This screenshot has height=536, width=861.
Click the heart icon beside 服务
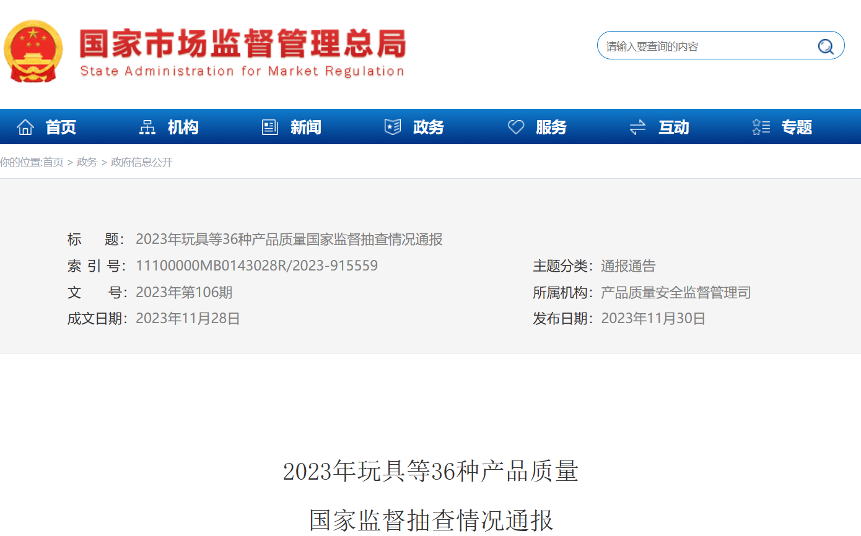pyautogui.click(x=515, y=128)
